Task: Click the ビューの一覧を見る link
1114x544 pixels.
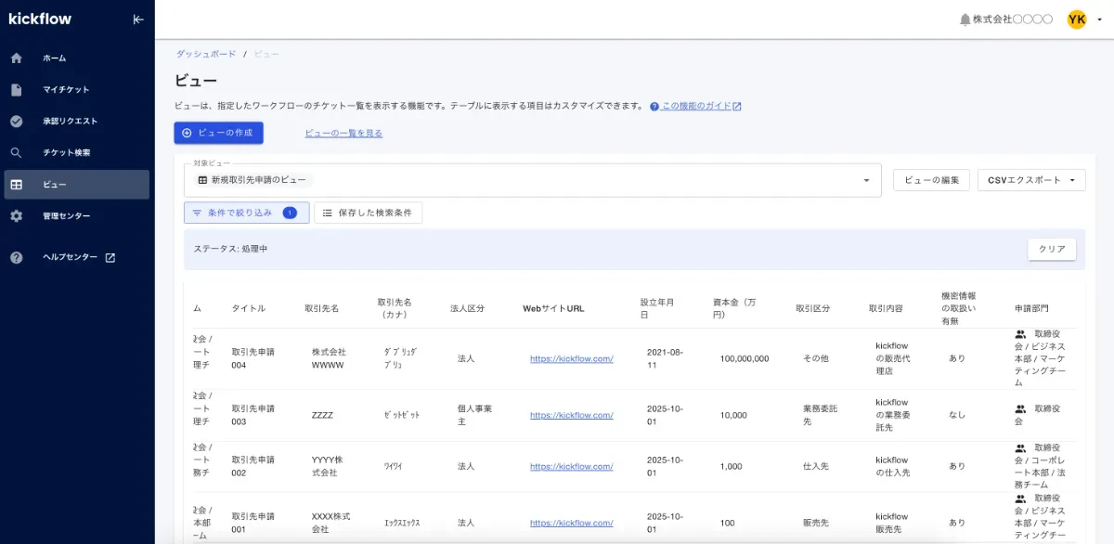Action: click(343, 134)
